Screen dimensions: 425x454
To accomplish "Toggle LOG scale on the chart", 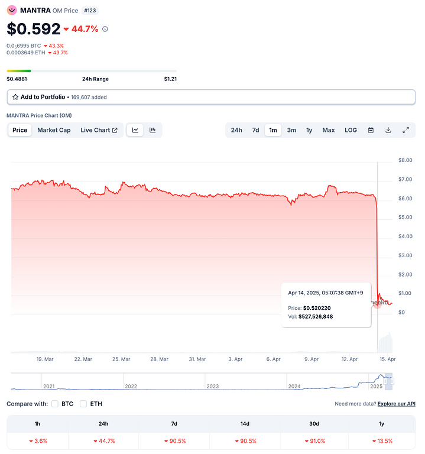I will coord(351,130).
